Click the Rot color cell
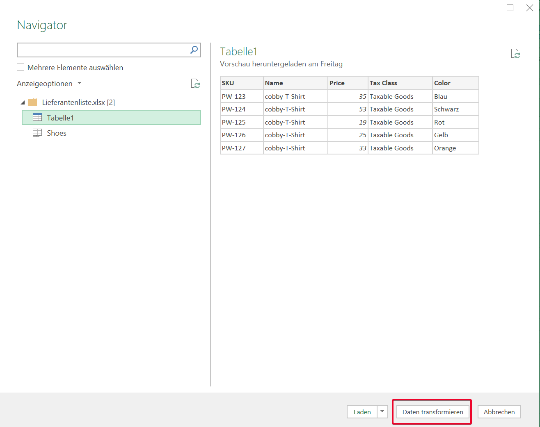Image resolution: width=540 pixels, height=427 pixels. pyautogui.click(x=455, y=122)
